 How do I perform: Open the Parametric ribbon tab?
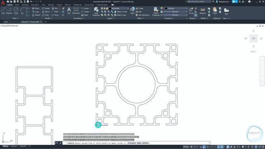coord(35,5)
